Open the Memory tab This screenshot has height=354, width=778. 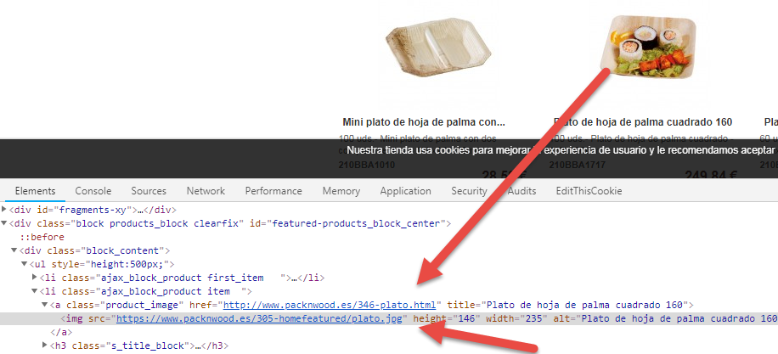pos(341,191)
